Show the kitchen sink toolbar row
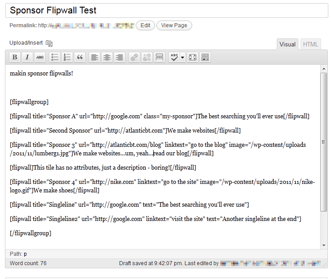Viewport: 331px width, 279px height. point(205,57)
